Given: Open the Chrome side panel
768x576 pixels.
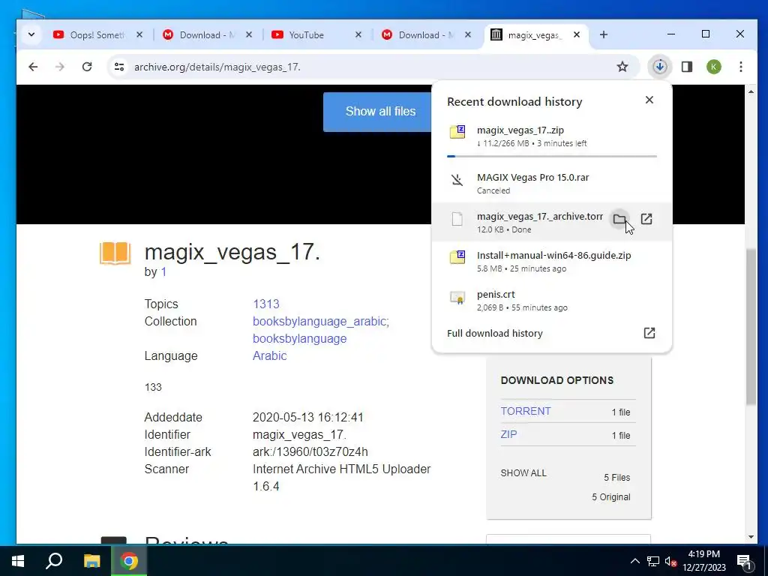Looking at the screenshot, I should (x=687, y=67).
